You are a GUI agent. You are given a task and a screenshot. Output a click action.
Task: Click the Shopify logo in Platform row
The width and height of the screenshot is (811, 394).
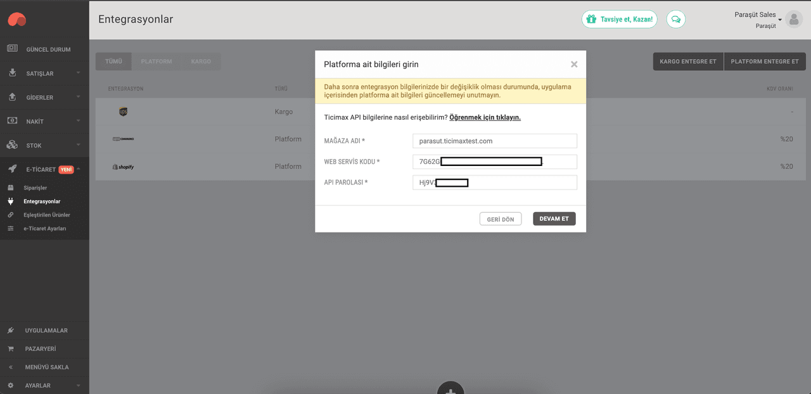(123, 167)
